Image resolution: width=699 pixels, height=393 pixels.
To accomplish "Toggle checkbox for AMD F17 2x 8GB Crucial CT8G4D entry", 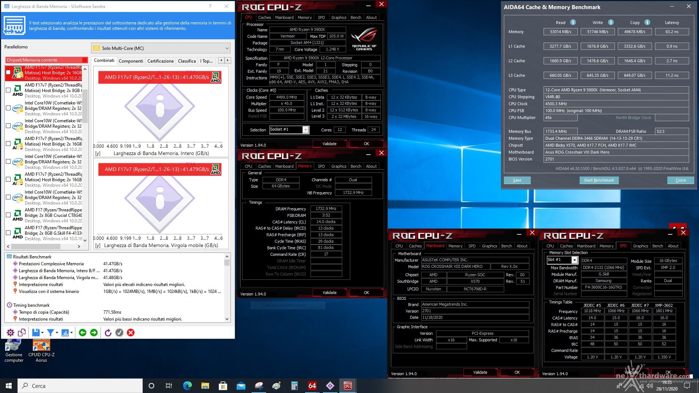I will pyautogui.click(x=8, y=215).
